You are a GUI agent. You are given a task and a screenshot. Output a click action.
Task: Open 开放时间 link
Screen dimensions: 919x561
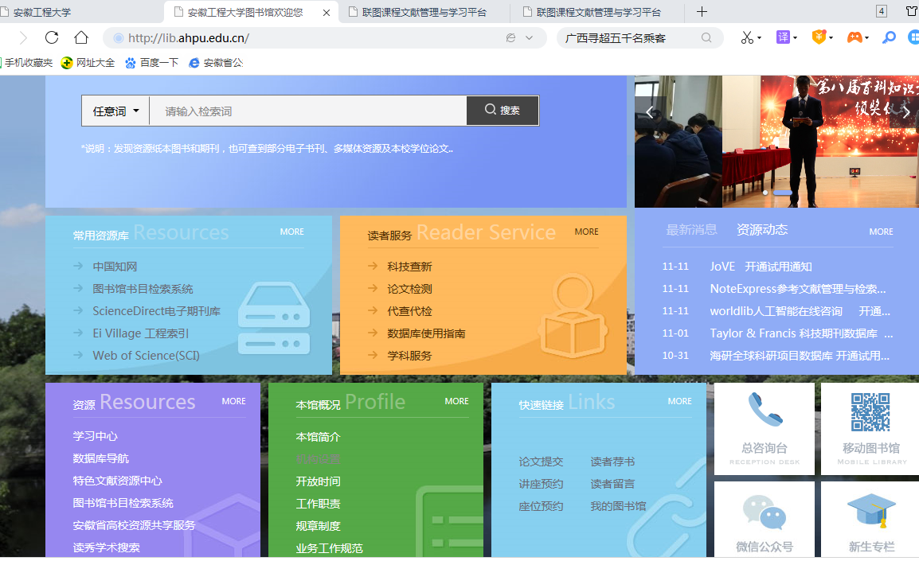(x=319, y=481)
